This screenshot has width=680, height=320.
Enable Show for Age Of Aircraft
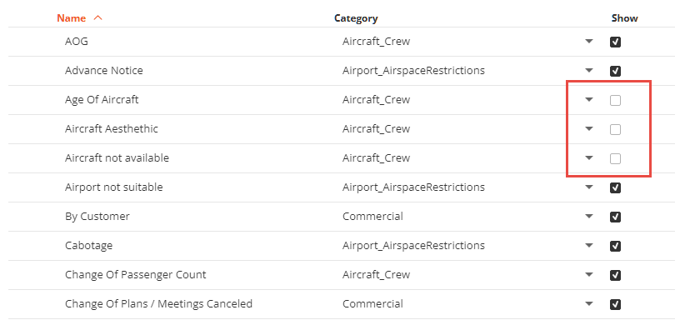tap(615, 100)
